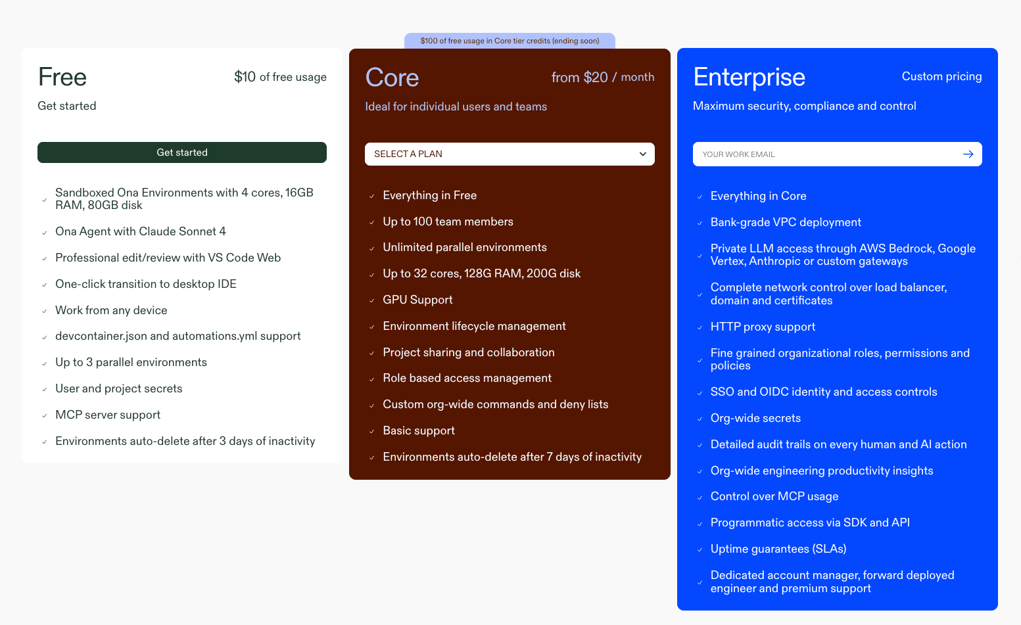The width and height of the screenshot is (1021, 625).
Task: Select the Core plan heading
Action: click(x=392, y=78)
